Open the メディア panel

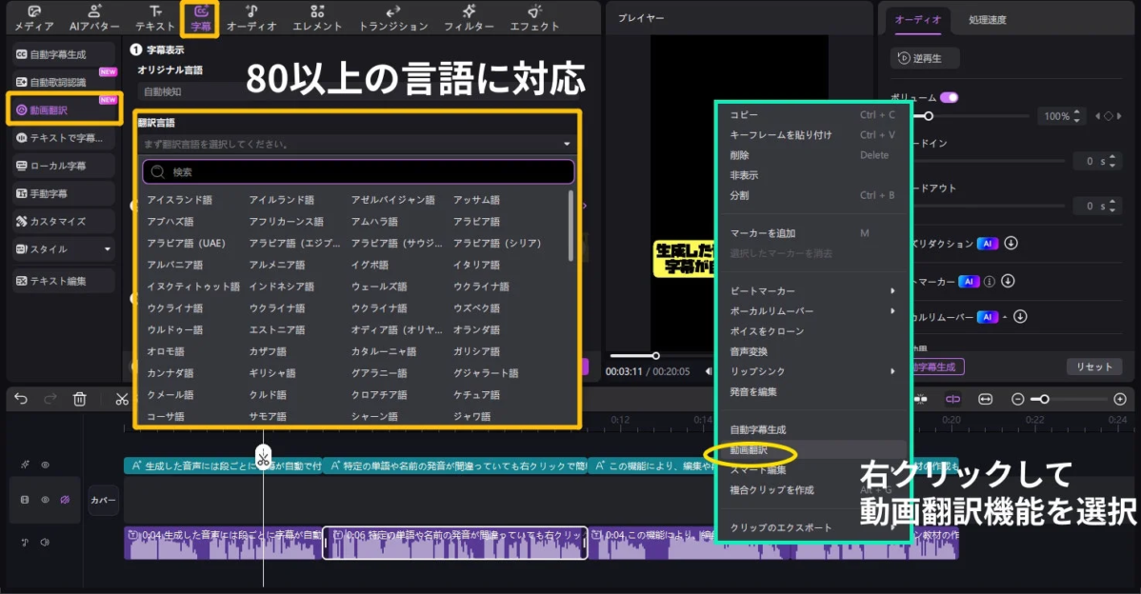pyautogui.click(x=33, y=18)
